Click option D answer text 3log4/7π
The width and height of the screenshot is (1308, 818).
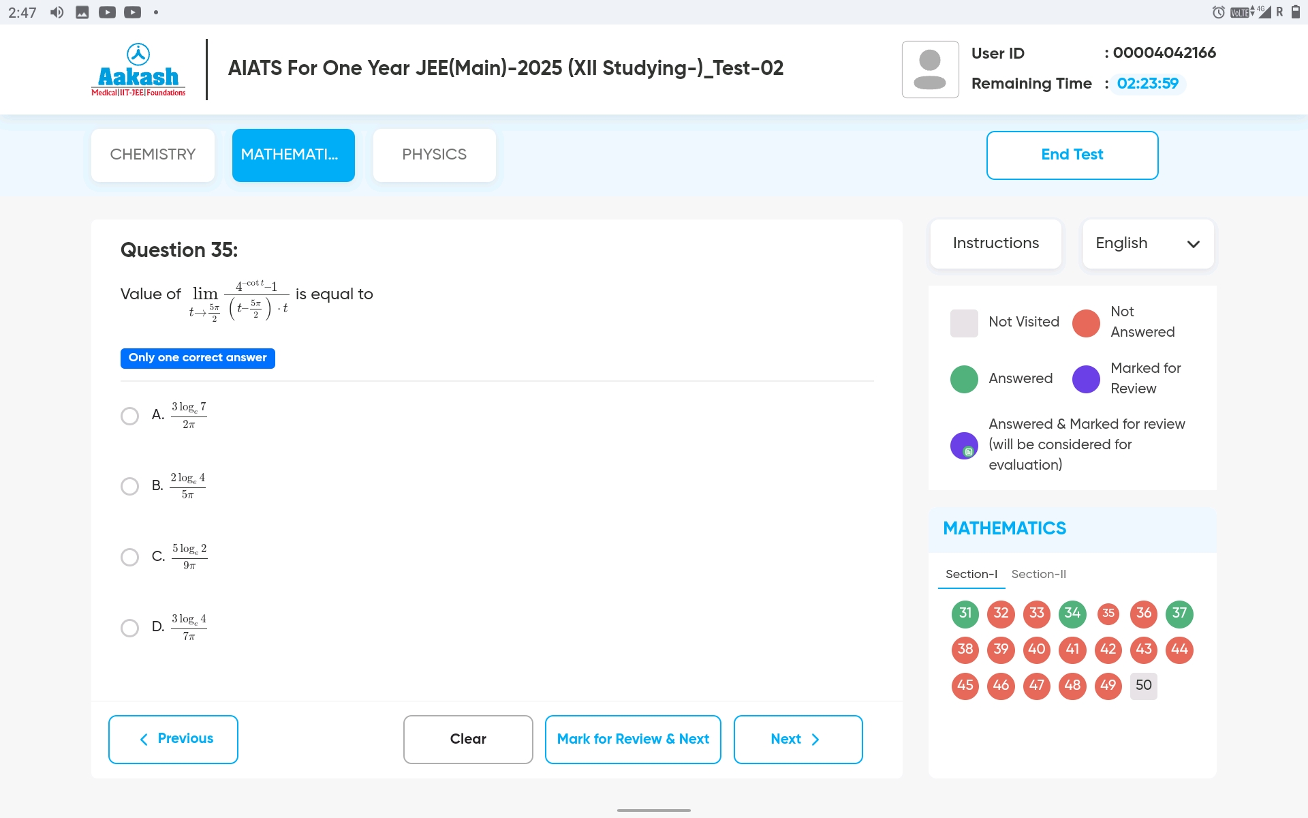click(x=189, y=627)
